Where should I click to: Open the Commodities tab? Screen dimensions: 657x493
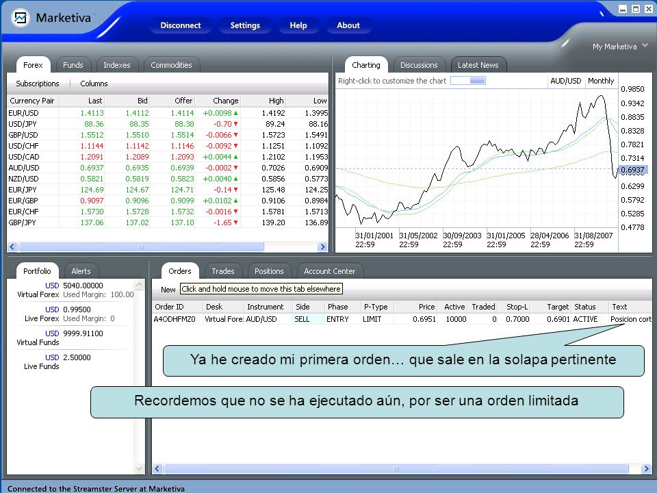click(x=171, y=65)
